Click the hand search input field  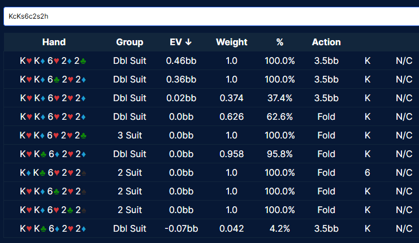209,16
